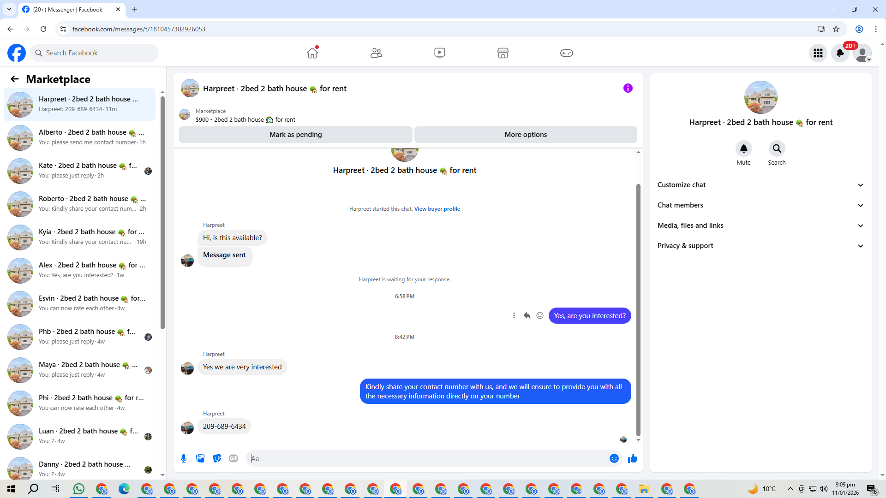This screenshot has height=498, width=886.
Task: Open Phi's conversation in the list
Action: point(80,403)
